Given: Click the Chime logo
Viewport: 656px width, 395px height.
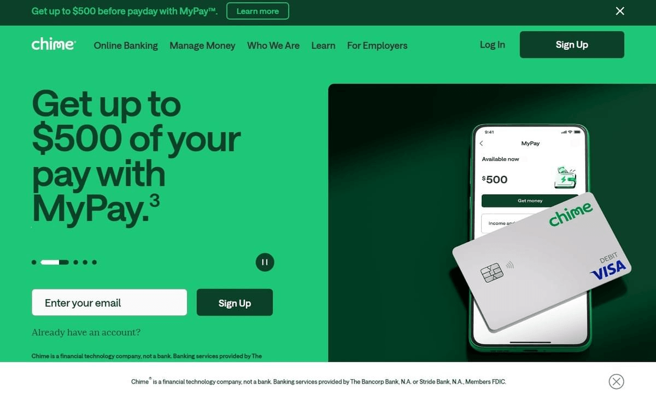Looking at the screenshot, I should [x=54, y=45].
